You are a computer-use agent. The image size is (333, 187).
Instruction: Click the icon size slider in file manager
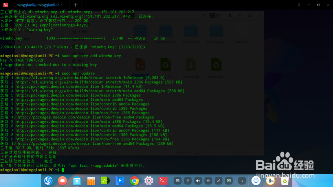[x=245, y=153]
